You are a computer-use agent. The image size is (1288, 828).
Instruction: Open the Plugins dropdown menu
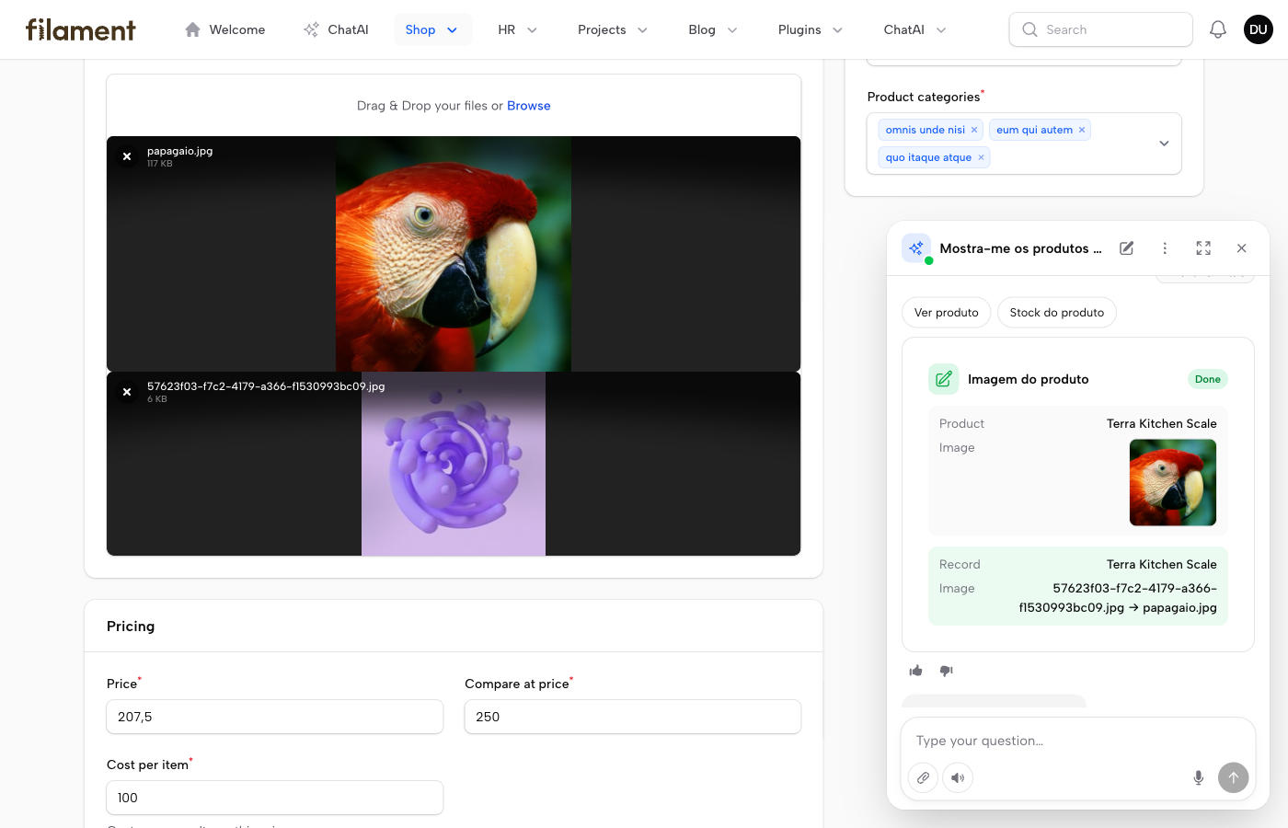click(811, 29)
